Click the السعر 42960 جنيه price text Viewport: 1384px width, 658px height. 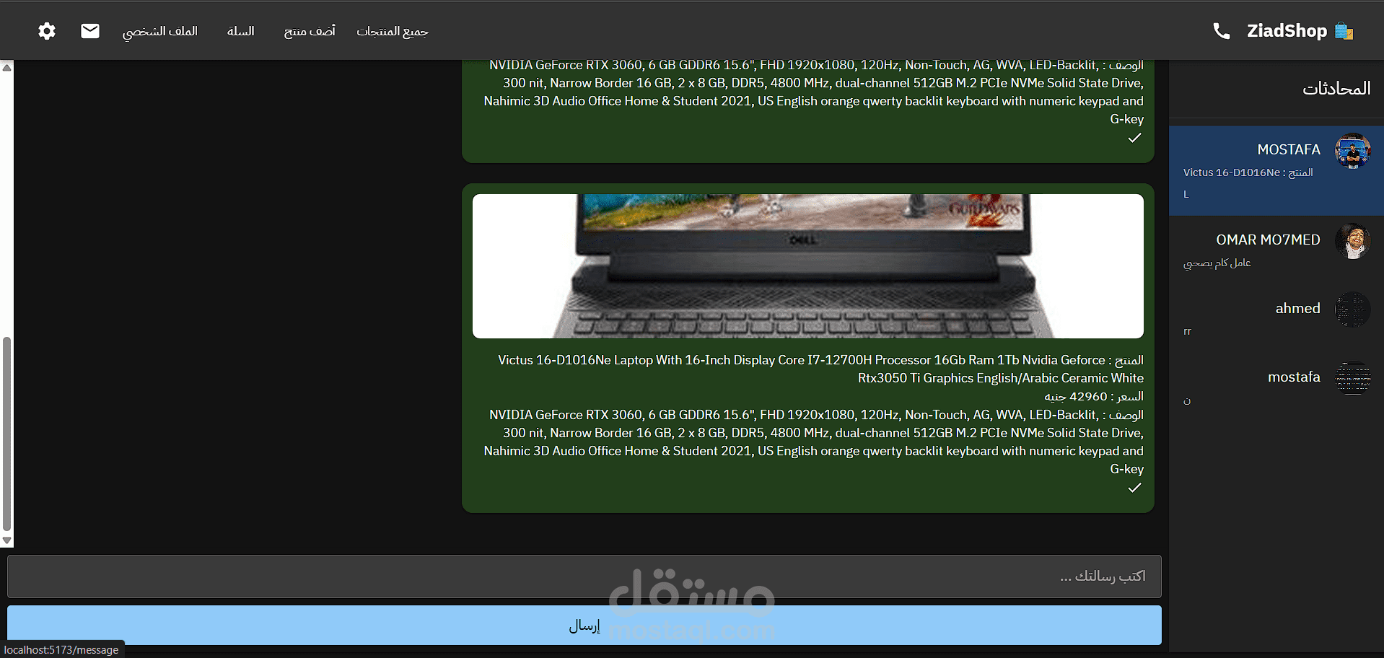coord(1094,397)
